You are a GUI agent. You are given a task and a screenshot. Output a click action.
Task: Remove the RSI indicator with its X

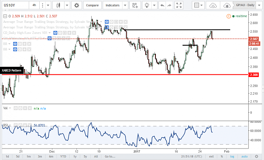[x=30, y=125]
